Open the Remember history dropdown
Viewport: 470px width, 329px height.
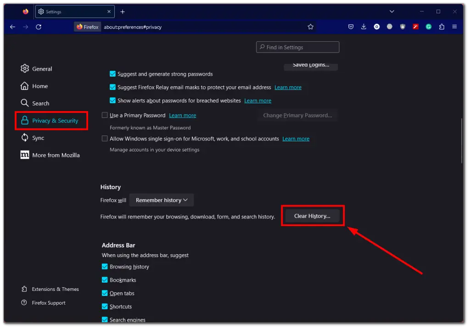coord(161,200)
